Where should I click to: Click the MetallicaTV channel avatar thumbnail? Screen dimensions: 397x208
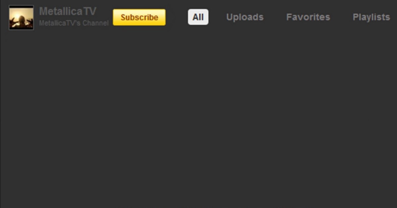pos(21,17)
